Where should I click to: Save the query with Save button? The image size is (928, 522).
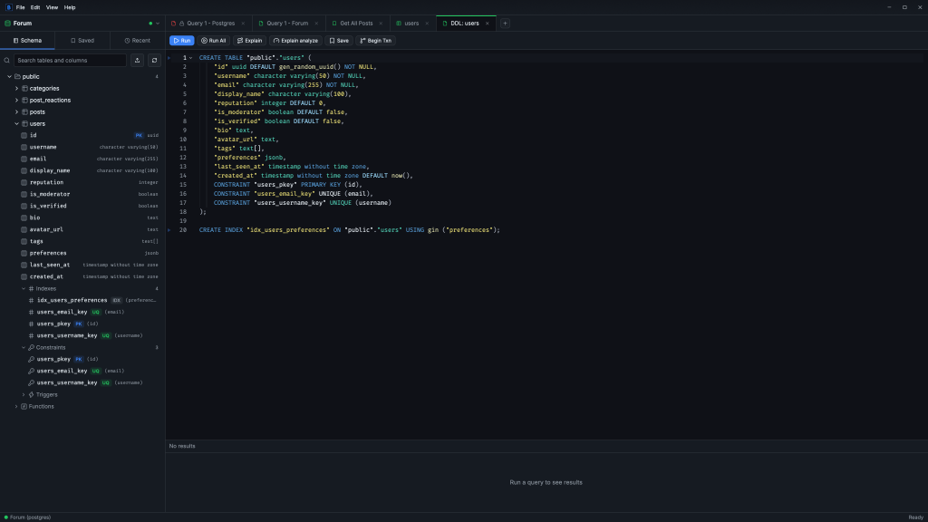pyautogui.click(x=339, y=41)
